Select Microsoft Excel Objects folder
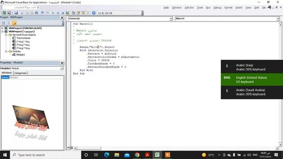This screenshot has width=283, height=159. [x=24, y=35]
